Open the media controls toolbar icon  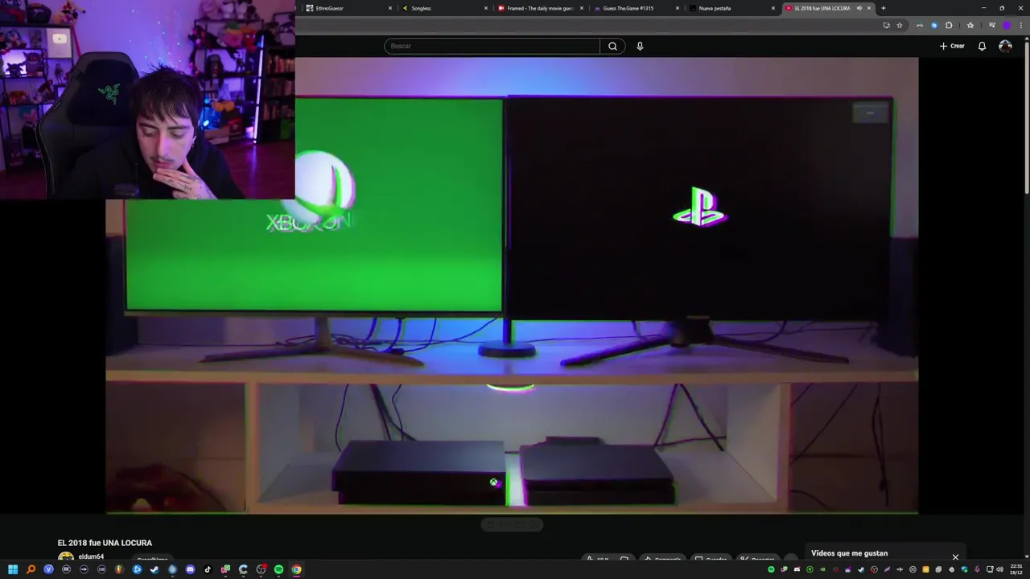[992, 25]
